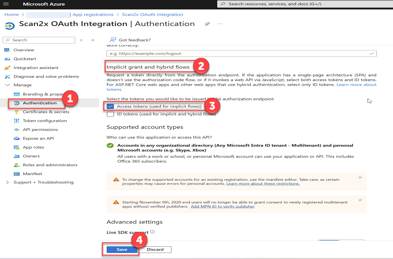The width and height of the screenshot is (393, 259).
Task: Open API permissions in sidebar
Action: point(40,129)
